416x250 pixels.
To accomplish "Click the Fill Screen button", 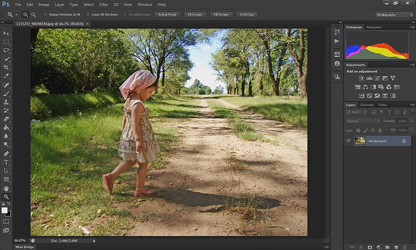I will (222, 15).
